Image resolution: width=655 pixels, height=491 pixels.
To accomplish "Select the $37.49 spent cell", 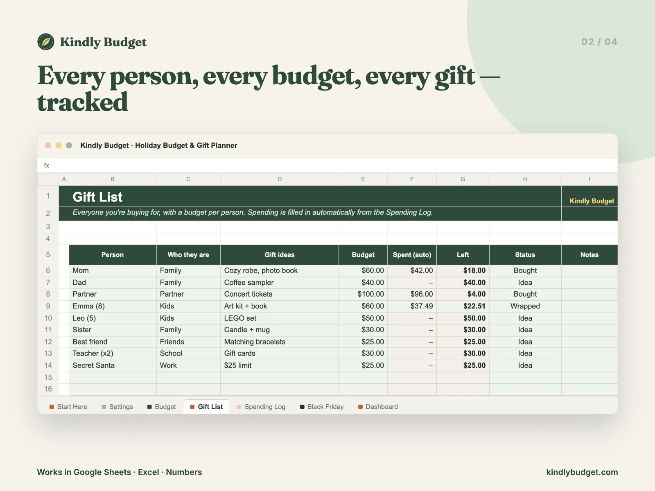I will pyautogui.click(x=412, y=306).
